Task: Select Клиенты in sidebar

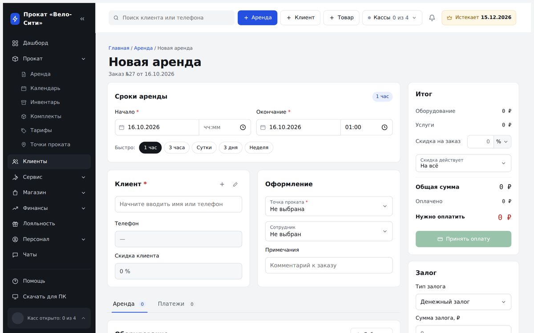Action: (49, 162)
